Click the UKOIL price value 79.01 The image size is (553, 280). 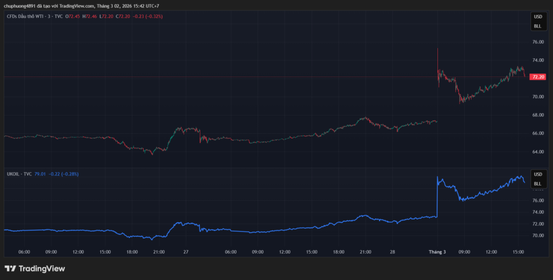[40, 174]
